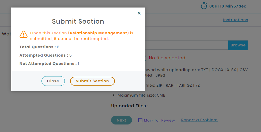Click the '00Hr 10 Min 57 Sec' countdown
The width and height of the screenshot is (261, 132).
point(228,6)
